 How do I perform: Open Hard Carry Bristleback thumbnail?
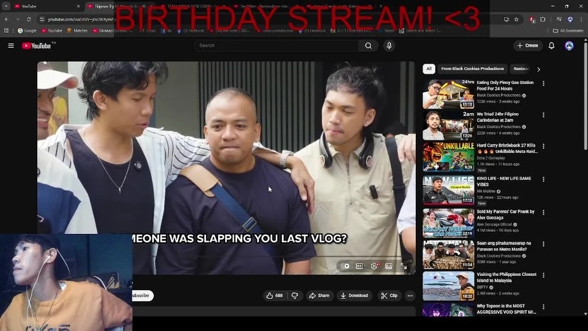(x=448, y=157)
